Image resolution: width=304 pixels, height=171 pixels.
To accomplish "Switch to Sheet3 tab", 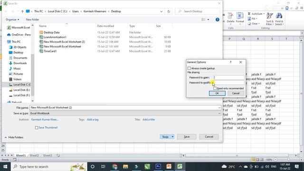I will 47,155.
